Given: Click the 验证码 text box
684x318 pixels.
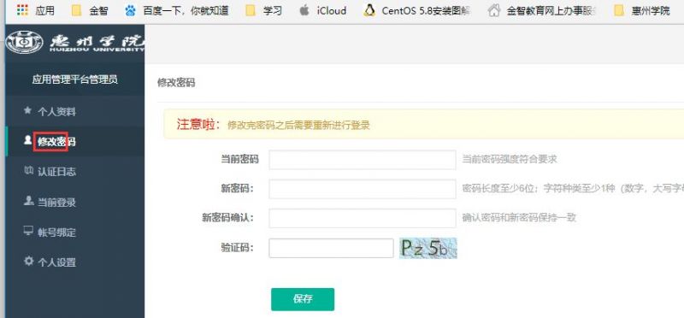Looking at the screenshot, I should [331, 248].
